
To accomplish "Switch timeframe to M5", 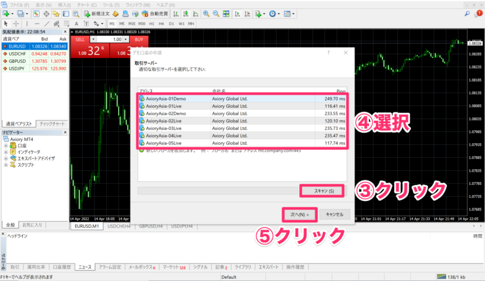I will click(x=122, y=24).
